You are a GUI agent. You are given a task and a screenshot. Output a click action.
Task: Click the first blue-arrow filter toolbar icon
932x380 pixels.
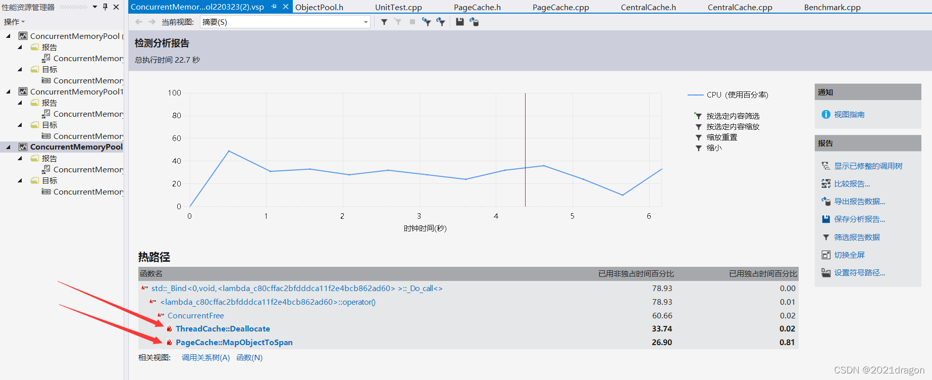[x=427, y=22]
